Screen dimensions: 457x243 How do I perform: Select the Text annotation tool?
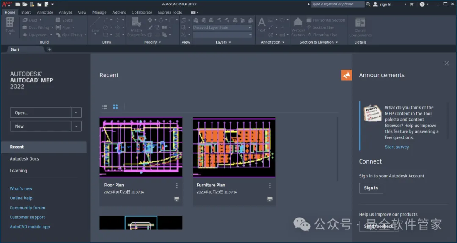tap(262, 25)
